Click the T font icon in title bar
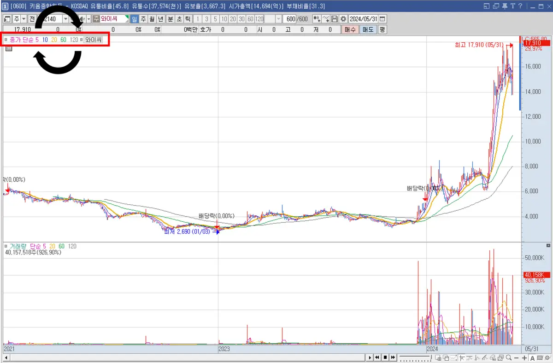This screenshot has height=363, width=553. (x=512, y=6)
